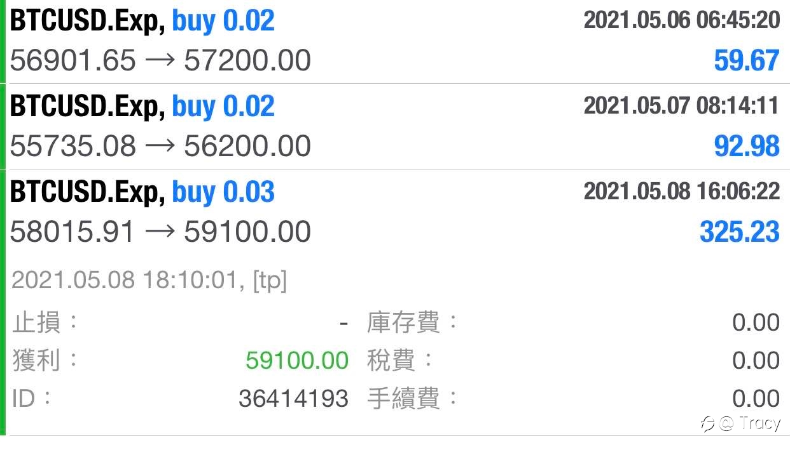
Task: Click the 庫存費 swap value 0.00
Action: (x=756, y=322)
